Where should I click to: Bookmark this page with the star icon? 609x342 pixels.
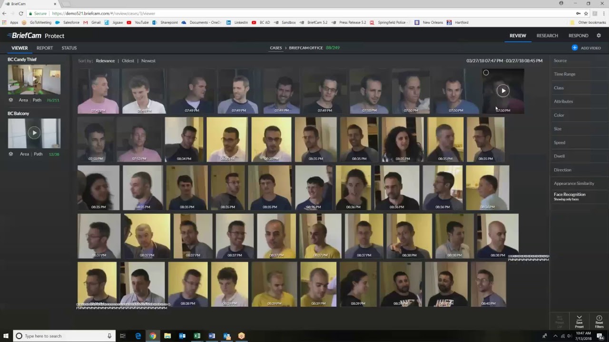click(586, 13)
